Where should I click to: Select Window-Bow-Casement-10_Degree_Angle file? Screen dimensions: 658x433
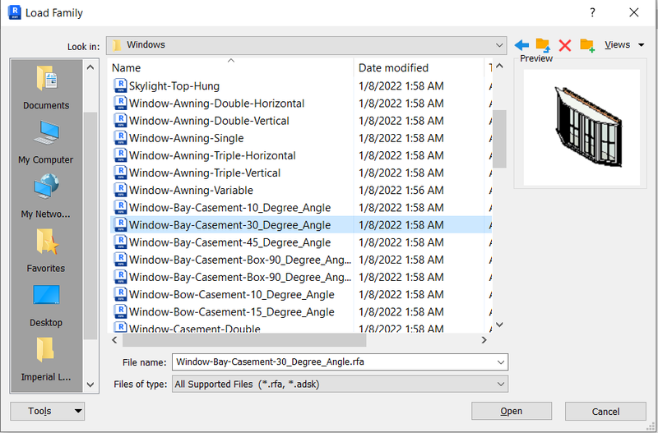click(x=232, y=295)
